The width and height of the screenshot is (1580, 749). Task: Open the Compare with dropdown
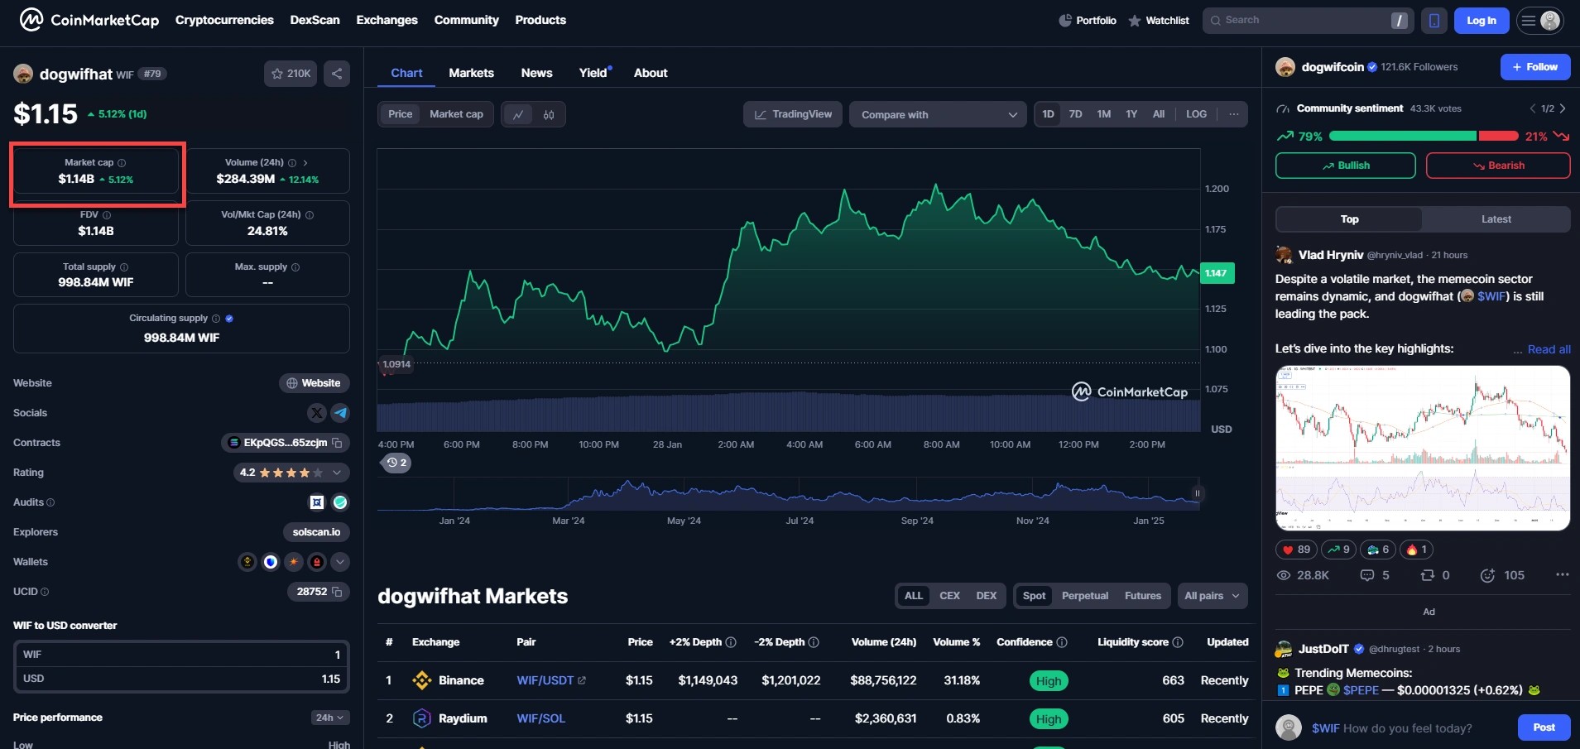pyautogui.click(x=938, y=114)
